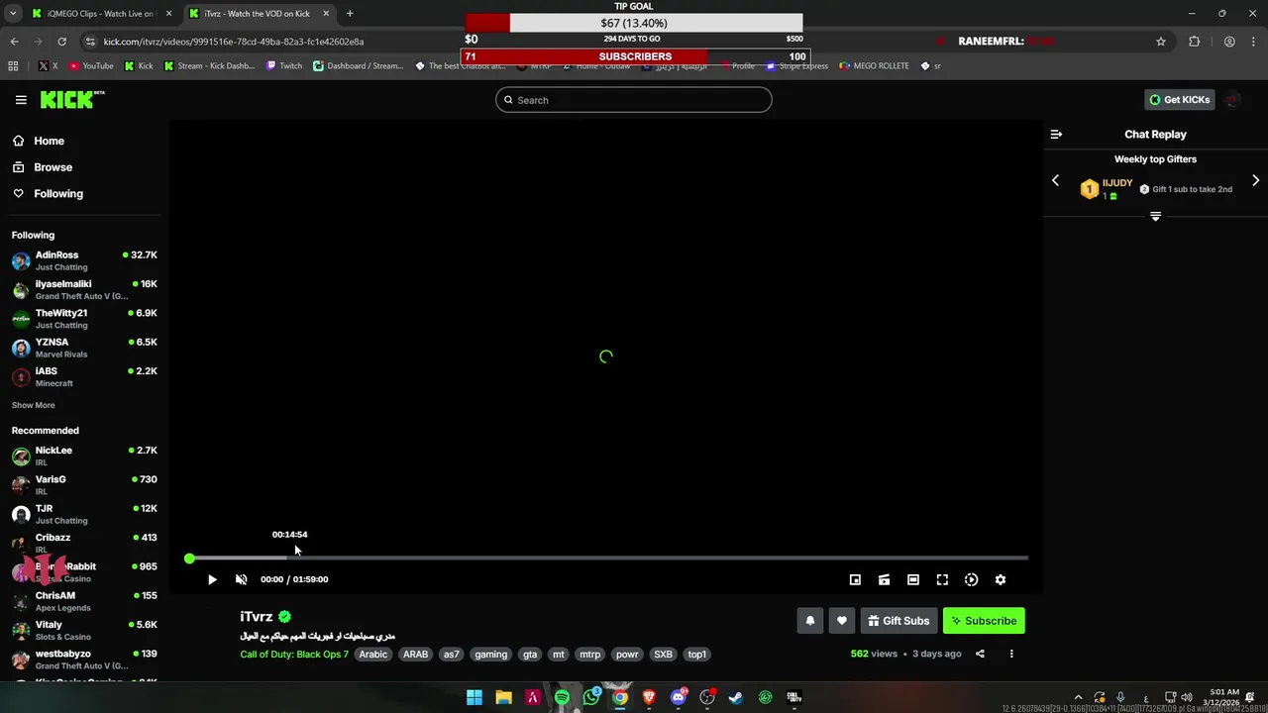Select the mtrp tag

589,654
